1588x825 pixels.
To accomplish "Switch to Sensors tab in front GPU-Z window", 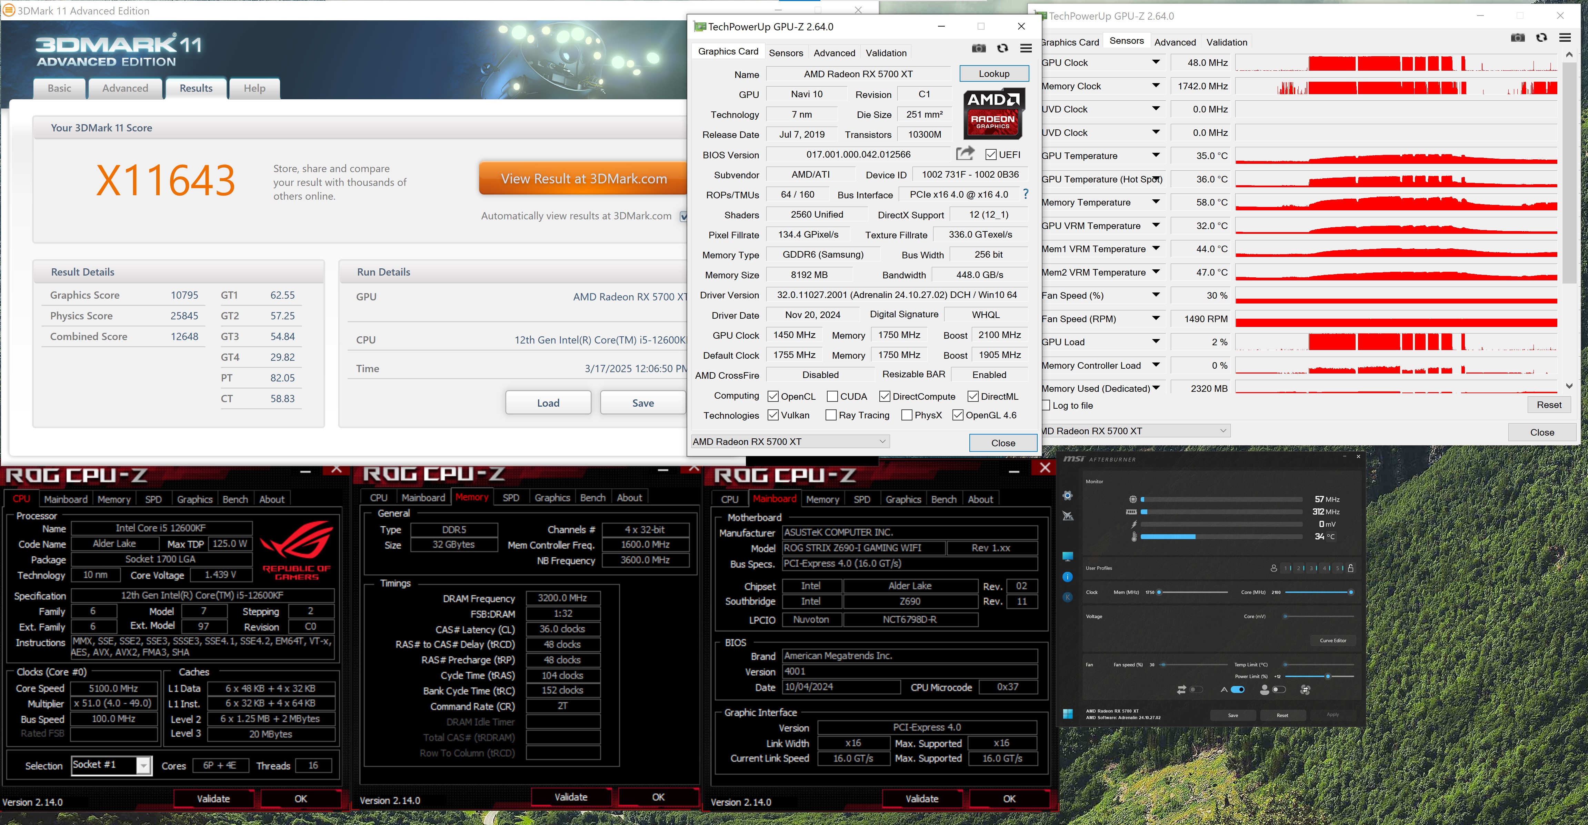I will (x=785, y=53).
